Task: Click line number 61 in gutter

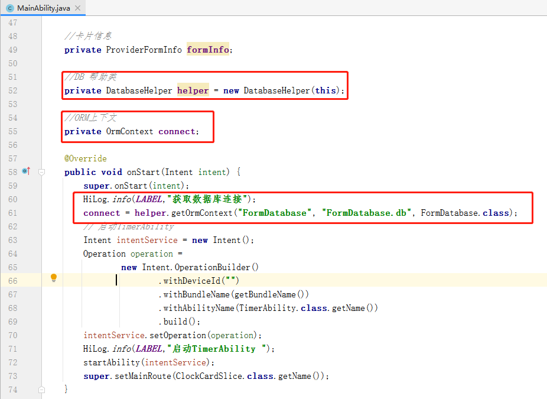Action: coord(12,213)
